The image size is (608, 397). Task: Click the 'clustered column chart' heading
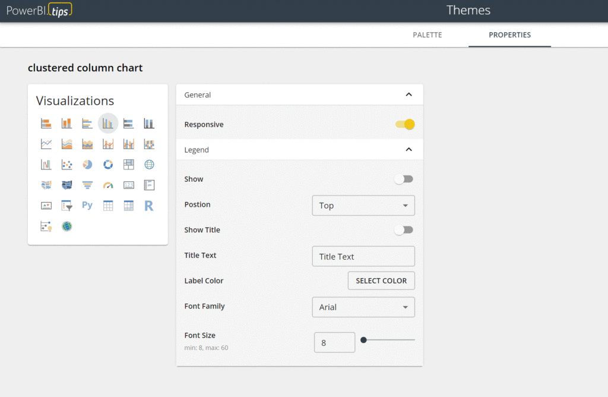click(x=85, y=68)
